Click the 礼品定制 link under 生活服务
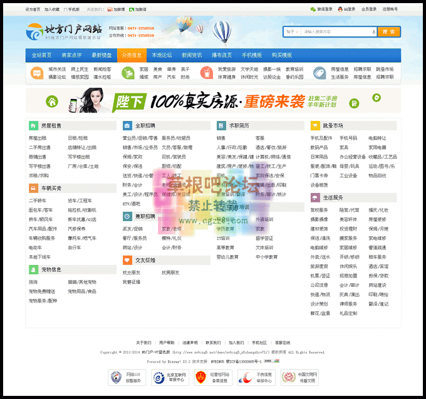The width and height of the screenshot is (426, 399). 348,313
